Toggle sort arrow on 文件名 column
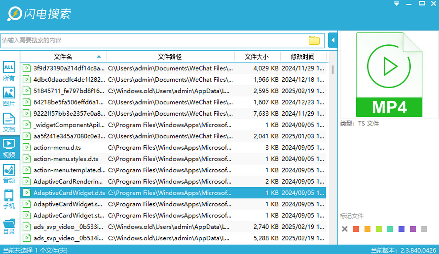The width and height of the screenshot is (439, 254). pyautogui.click(x=99, y=57)
